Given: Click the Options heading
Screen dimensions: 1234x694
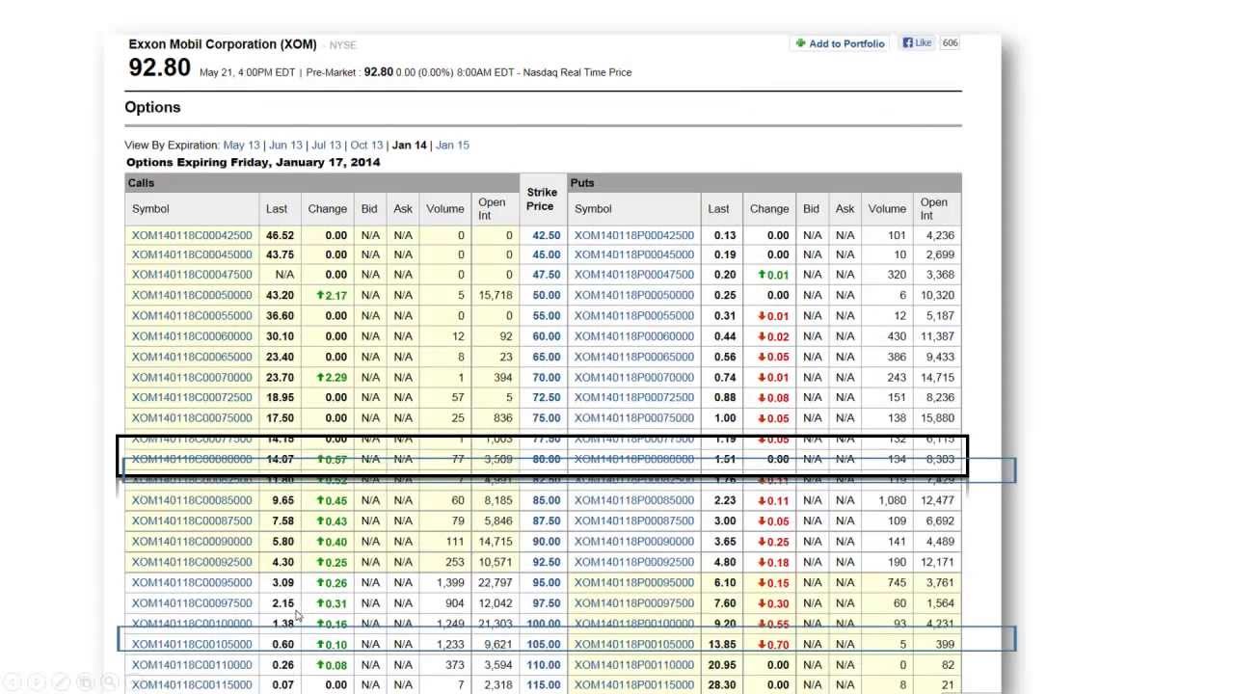Looking at the screenshot, I should point(152,107).
